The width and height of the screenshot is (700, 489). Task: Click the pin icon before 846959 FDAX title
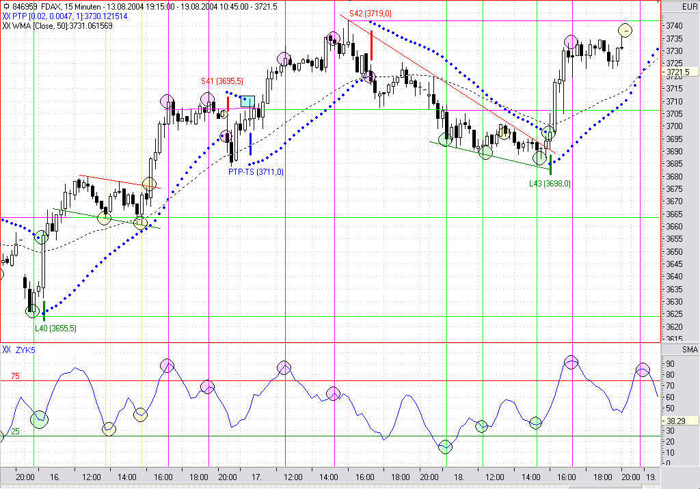[6, 6]
